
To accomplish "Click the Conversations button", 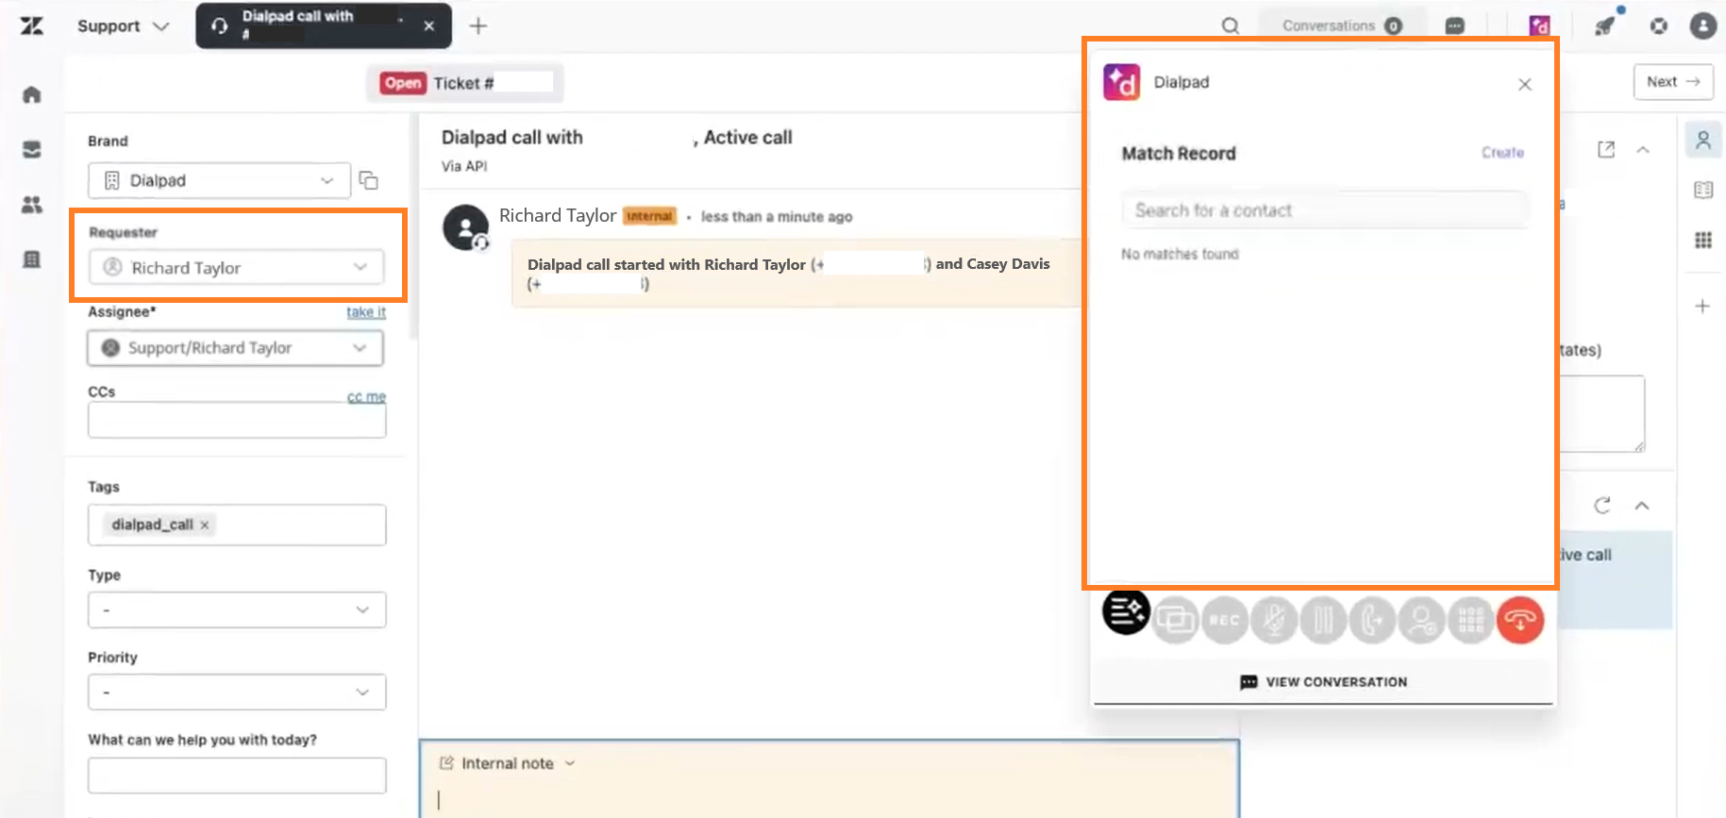I will (1342, 25).
